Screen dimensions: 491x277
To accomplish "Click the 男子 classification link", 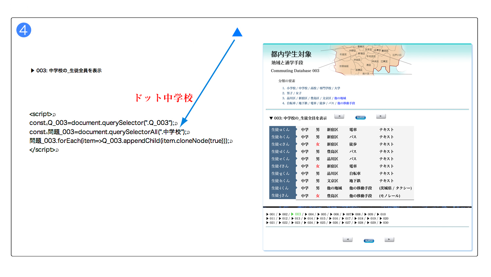I will tap(290, 93).
